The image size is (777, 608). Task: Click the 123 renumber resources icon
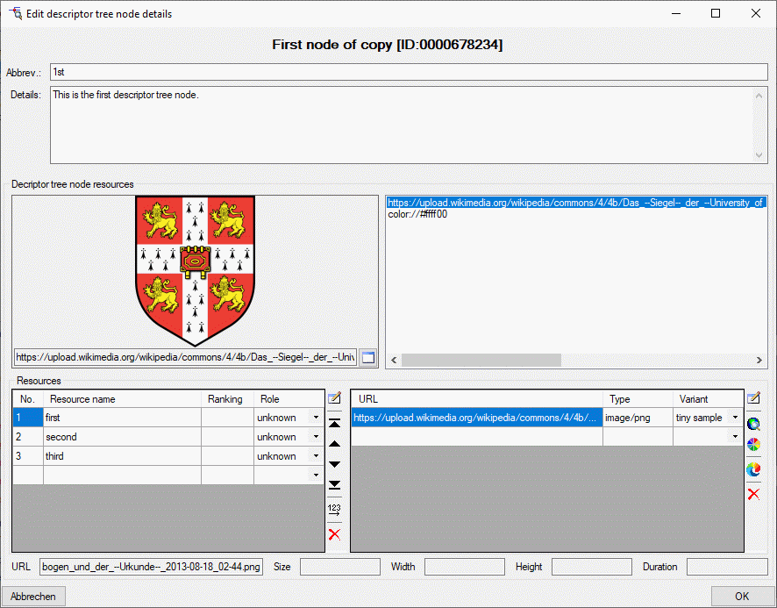click(x=334, y=510)
